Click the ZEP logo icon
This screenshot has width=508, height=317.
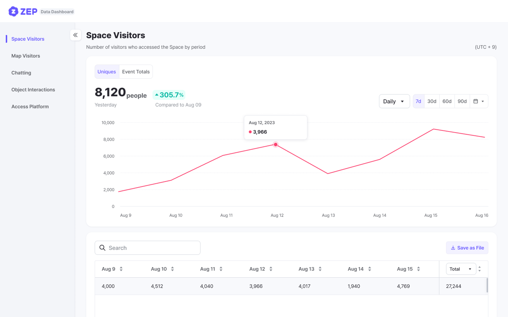pos(13,11)
